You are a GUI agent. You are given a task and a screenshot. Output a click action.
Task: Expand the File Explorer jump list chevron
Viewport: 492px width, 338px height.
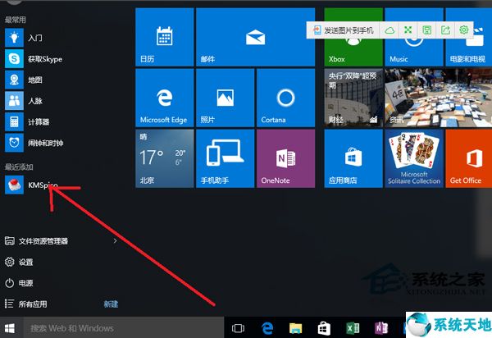[x=115, y=240]
